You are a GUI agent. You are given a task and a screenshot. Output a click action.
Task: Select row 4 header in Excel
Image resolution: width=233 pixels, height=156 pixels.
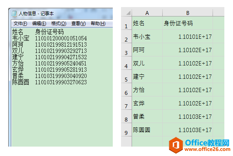(x=126, y=63)
